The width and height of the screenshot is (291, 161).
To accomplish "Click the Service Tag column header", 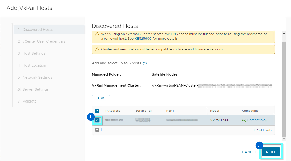I will pyautogui.click(x=144, y=111).
